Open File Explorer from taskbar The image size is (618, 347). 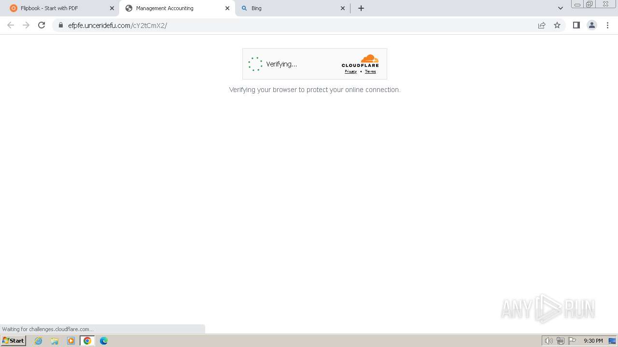55,341
